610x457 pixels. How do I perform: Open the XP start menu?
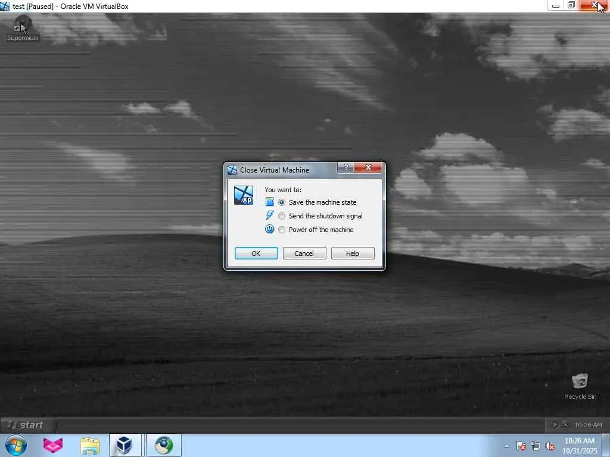(27, 425)
